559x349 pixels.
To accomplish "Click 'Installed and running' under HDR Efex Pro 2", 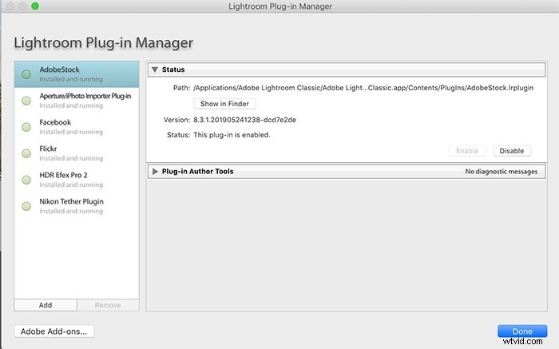I will [x=71, y=184].
